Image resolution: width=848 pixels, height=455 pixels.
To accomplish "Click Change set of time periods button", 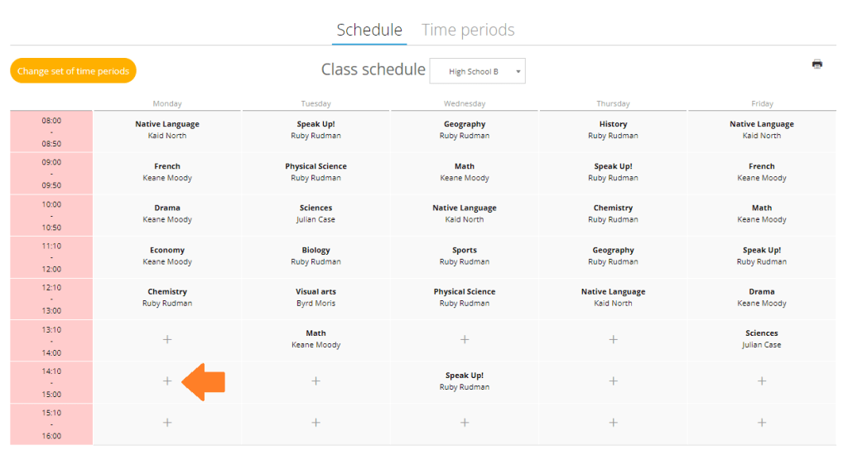I will coord(73,71).
